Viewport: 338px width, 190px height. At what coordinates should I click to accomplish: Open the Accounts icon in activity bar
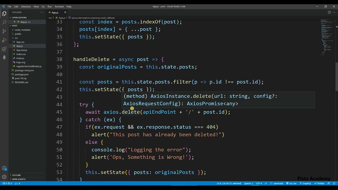coord(4,168)
